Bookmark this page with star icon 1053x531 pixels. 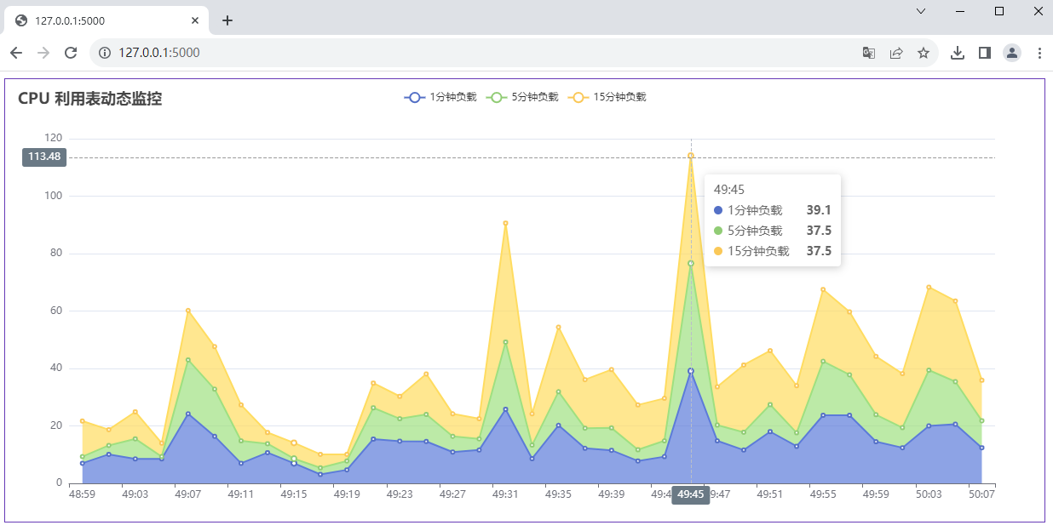tap(923, 53)
